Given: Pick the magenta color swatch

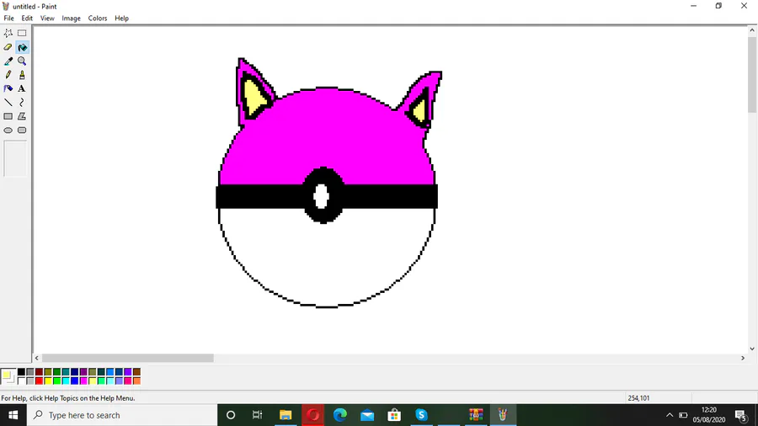Looking at the screenshot, I should coord(83,381).
